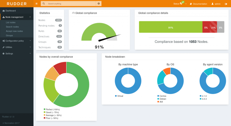The height and width of the screenshot is (126, 231).
Task: Click the Rules statistic link
Action: (42, 31)
